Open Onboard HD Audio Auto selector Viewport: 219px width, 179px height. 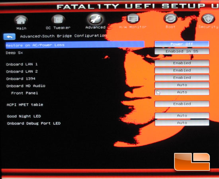coord(182,85)
